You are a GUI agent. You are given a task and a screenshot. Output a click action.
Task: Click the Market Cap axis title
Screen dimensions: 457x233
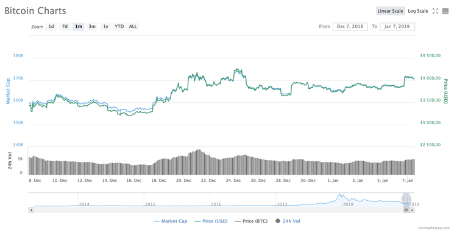coord(8,91)
